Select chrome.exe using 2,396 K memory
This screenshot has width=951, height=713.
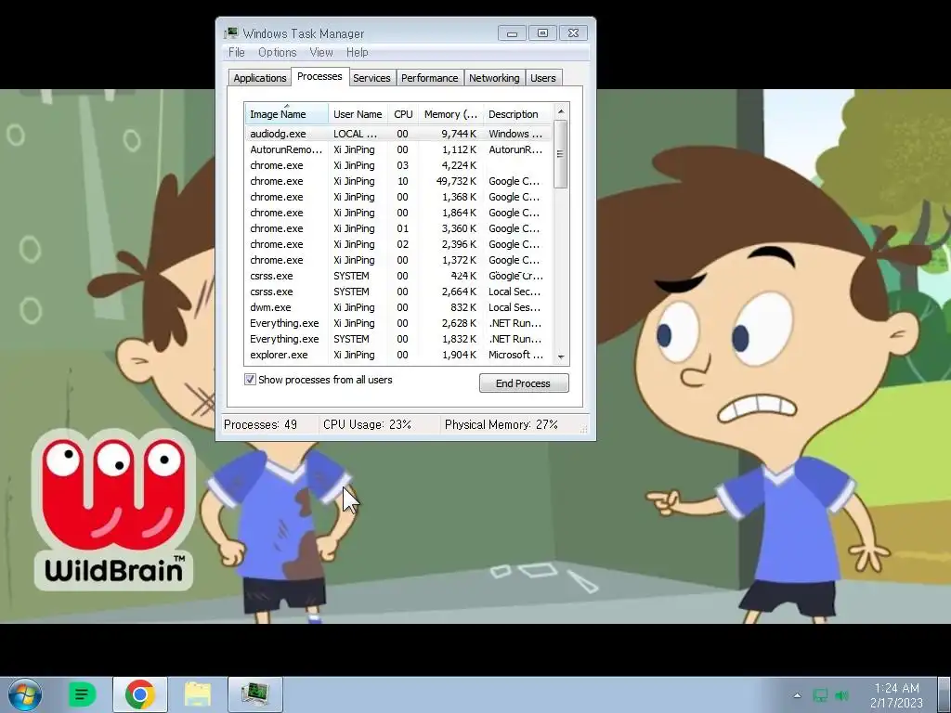click(x=398, y=244)
